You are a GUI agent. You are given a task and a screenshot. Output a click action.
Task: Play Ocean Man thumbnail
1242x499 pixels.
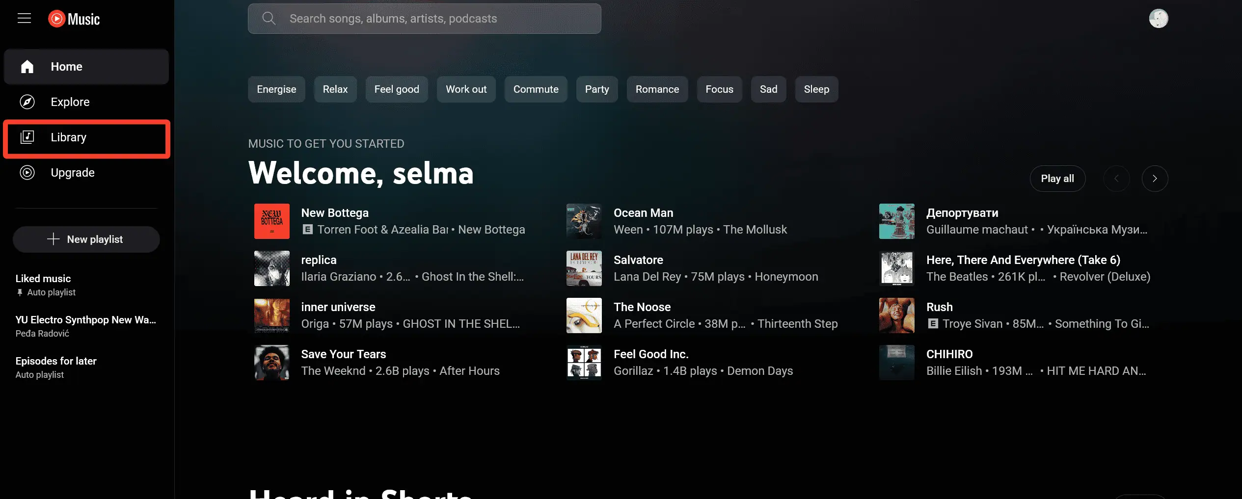[584, 221]
